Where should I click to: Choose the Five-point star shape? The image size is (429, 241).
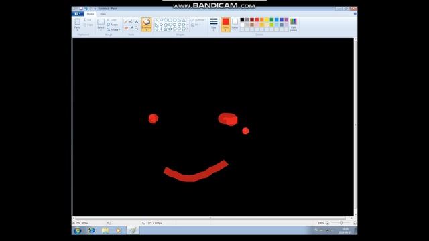point(166,29)
